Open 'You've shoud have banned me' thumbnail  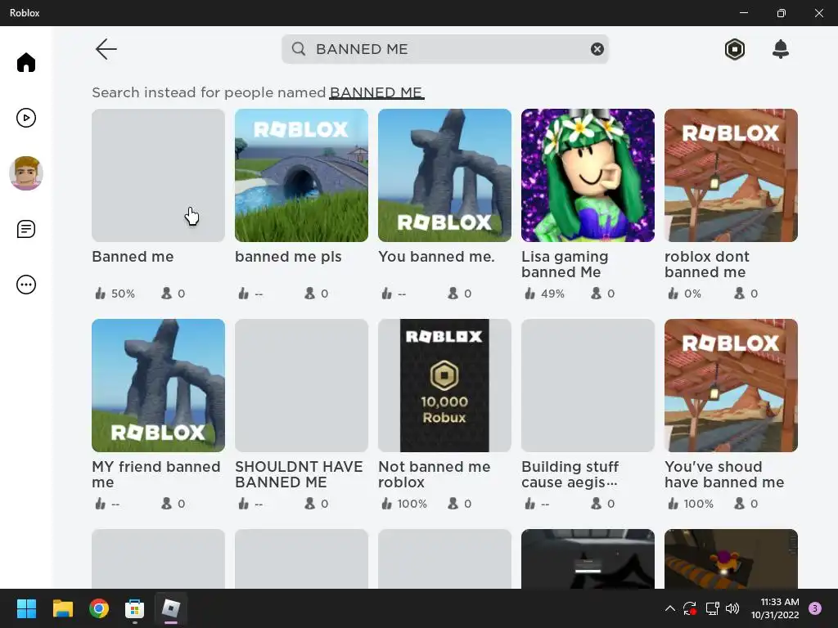[x=731, y=386]
